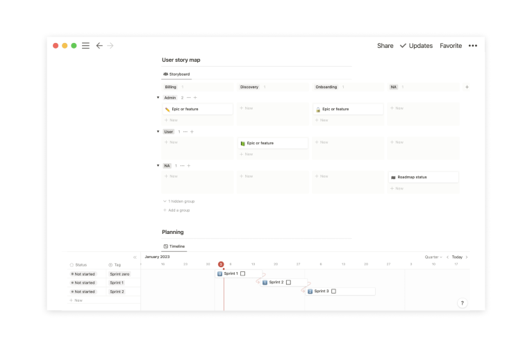Click the Discovery column header
Screen dimensions: 532x347
click(249, 87)
